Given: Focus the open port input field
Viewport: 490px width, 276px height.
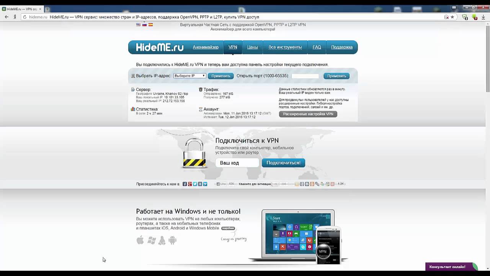Looking at the screenshot, I should click(x=305, y=76).
